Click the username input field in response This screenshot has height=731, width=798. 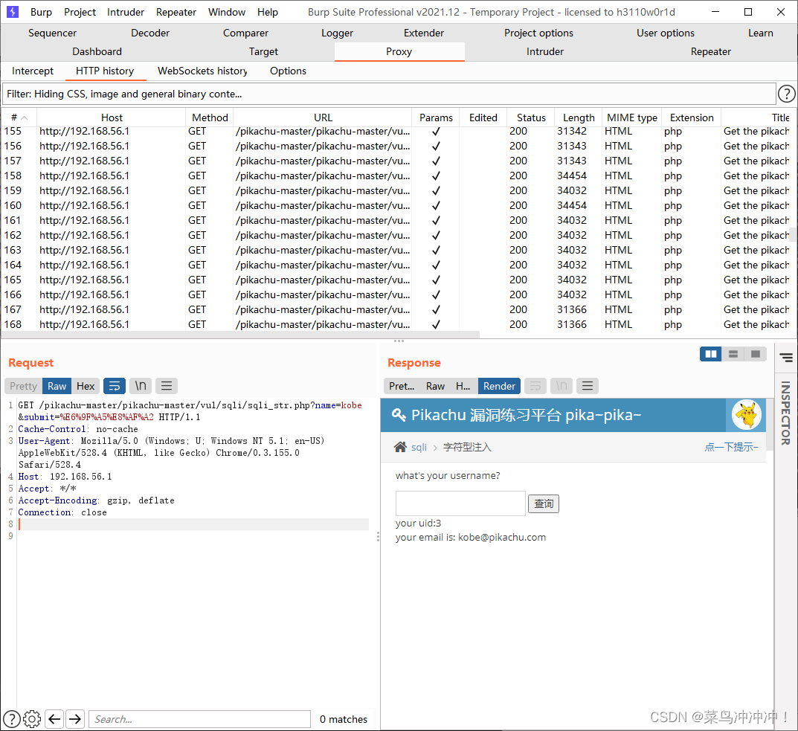(x=460, y=503)
